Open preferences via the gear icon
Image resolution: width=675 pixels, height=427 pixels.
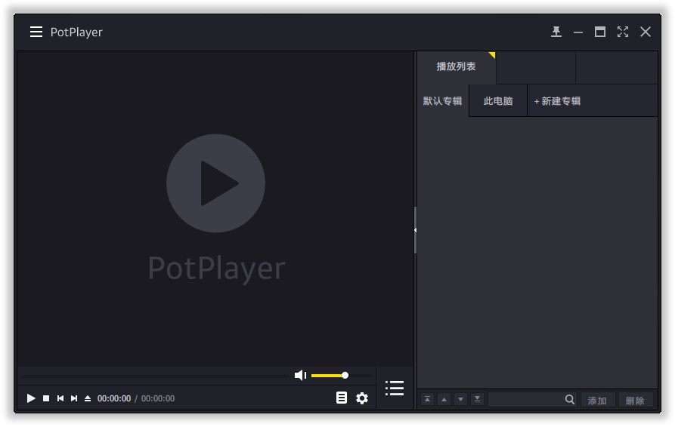[x=362, y=398]
